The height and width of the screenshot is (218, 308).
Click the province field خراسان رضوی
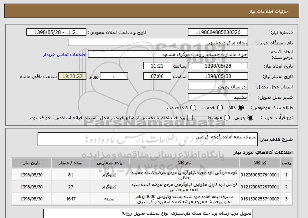pos(218,87)
